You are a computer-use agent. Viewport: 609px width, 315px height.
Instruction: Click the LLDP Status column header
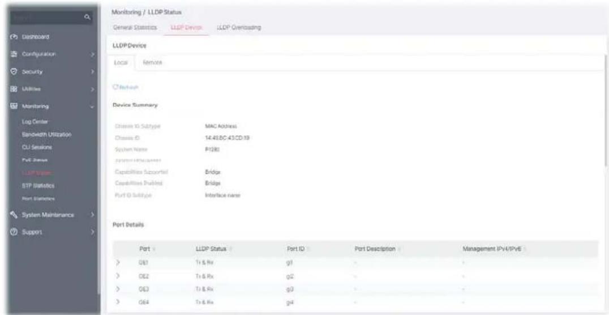tap(211, 249)
